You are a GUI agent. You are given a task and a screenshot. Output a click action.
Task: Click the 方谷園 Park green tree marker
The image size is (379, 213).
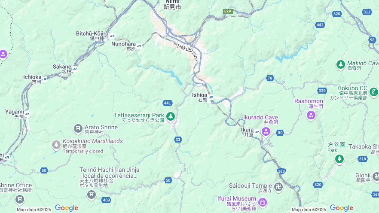339,159
